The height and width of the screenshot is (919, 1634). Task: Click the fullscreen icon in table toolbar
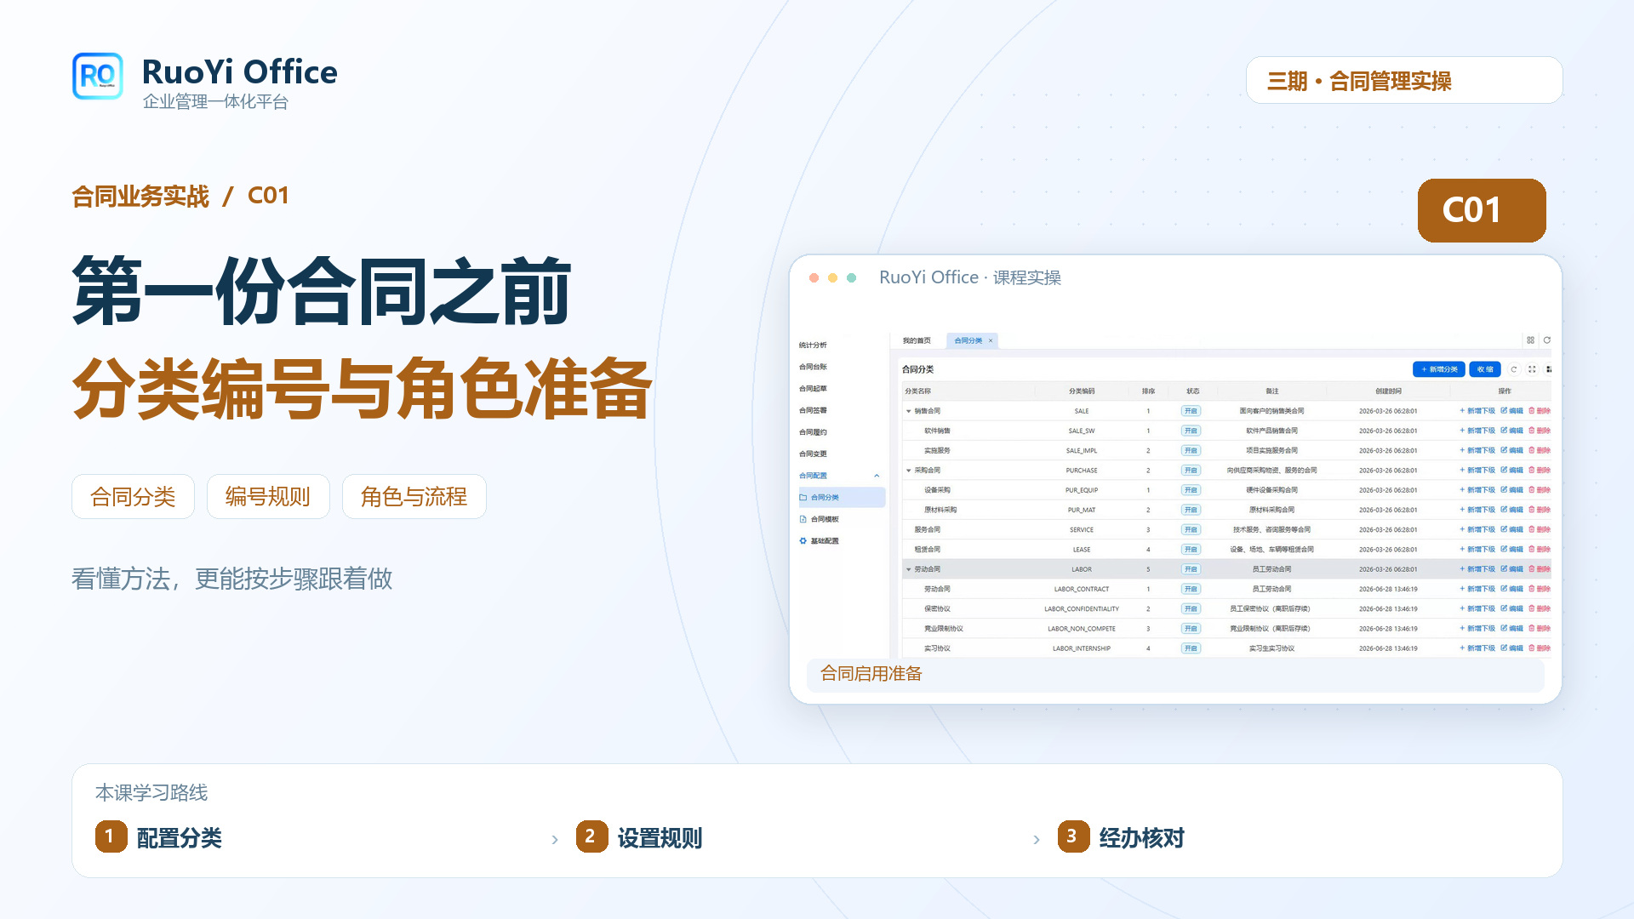(1532, 369)
